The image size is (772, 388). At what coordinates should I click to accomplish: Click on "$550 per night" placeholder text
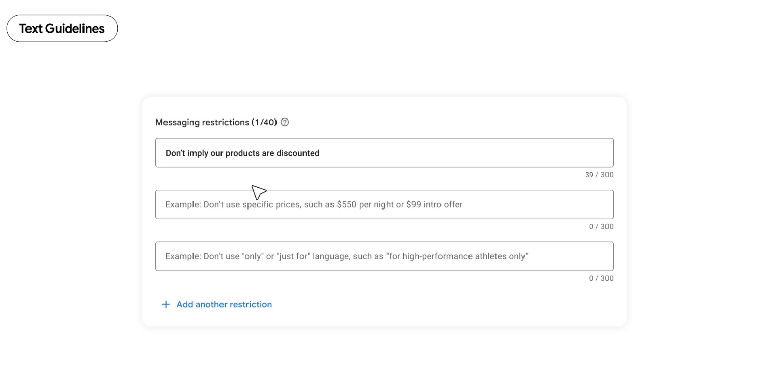364,205
